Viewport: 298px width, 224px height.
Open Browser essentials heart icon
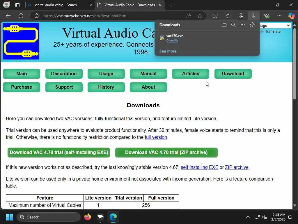(267, 16)
